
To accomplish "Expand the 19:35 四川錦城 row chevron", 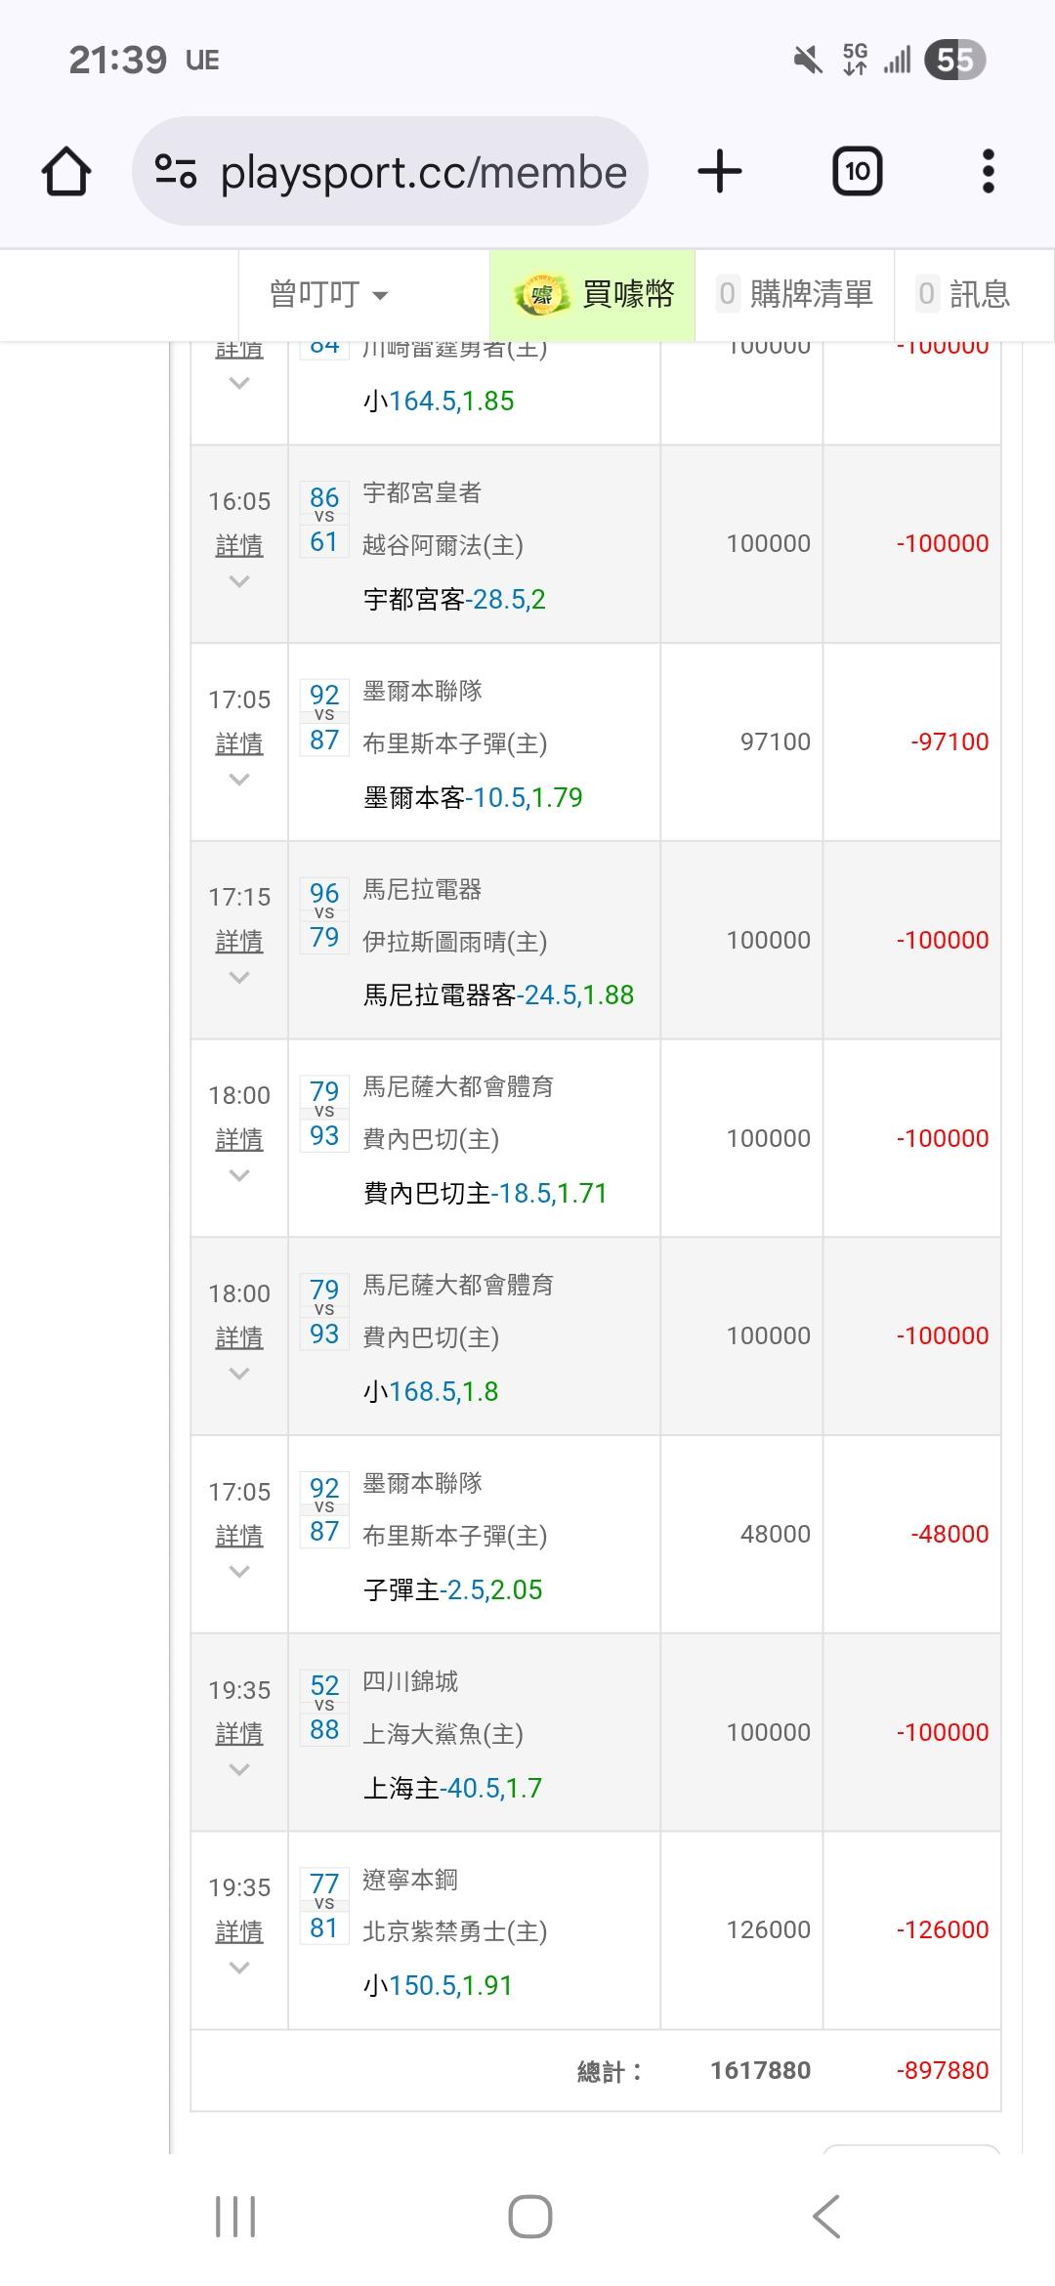I will pyautogui.click(x=239, y=1770).
